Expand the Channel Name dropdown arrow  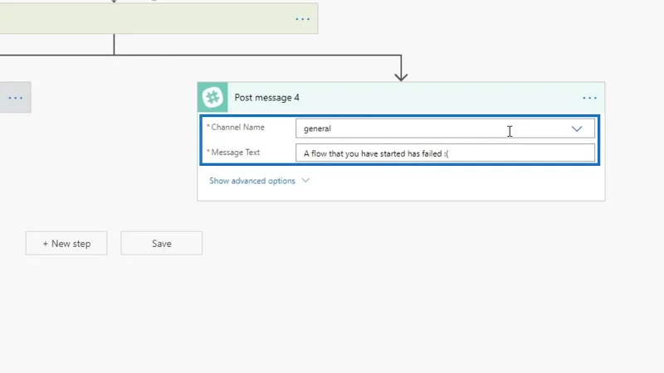[577, 128]
